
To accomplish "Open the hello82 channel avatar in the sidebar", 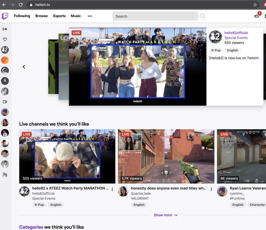I will [5, 50].
